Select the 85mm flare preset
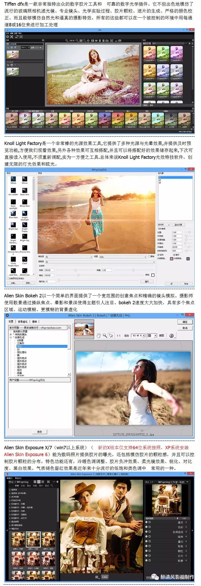 pyautogui.click(x=25, y=180)
